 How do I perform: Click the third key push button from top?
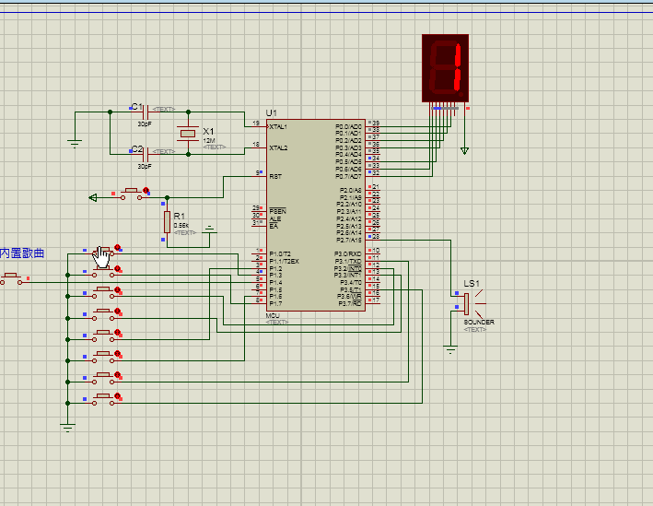click(x=103, y=293)
